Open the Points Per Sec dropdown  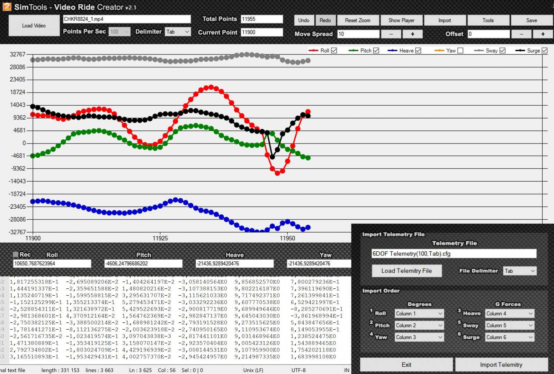click(x=119, y=32)
